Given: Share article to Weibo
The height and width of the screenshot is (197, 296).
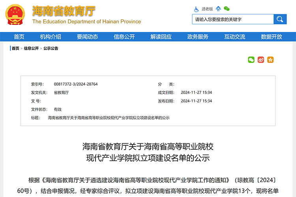Looking at the screenshot, I should (x=260, y=60).
